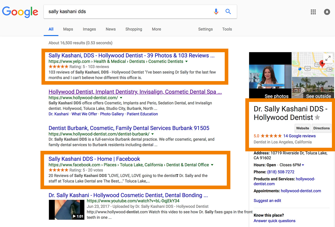Image resolution: width=335 pixels, height=227 pixels.
Task: Expand arrow beside Facebook URL
Action: (x=212, y=165)
